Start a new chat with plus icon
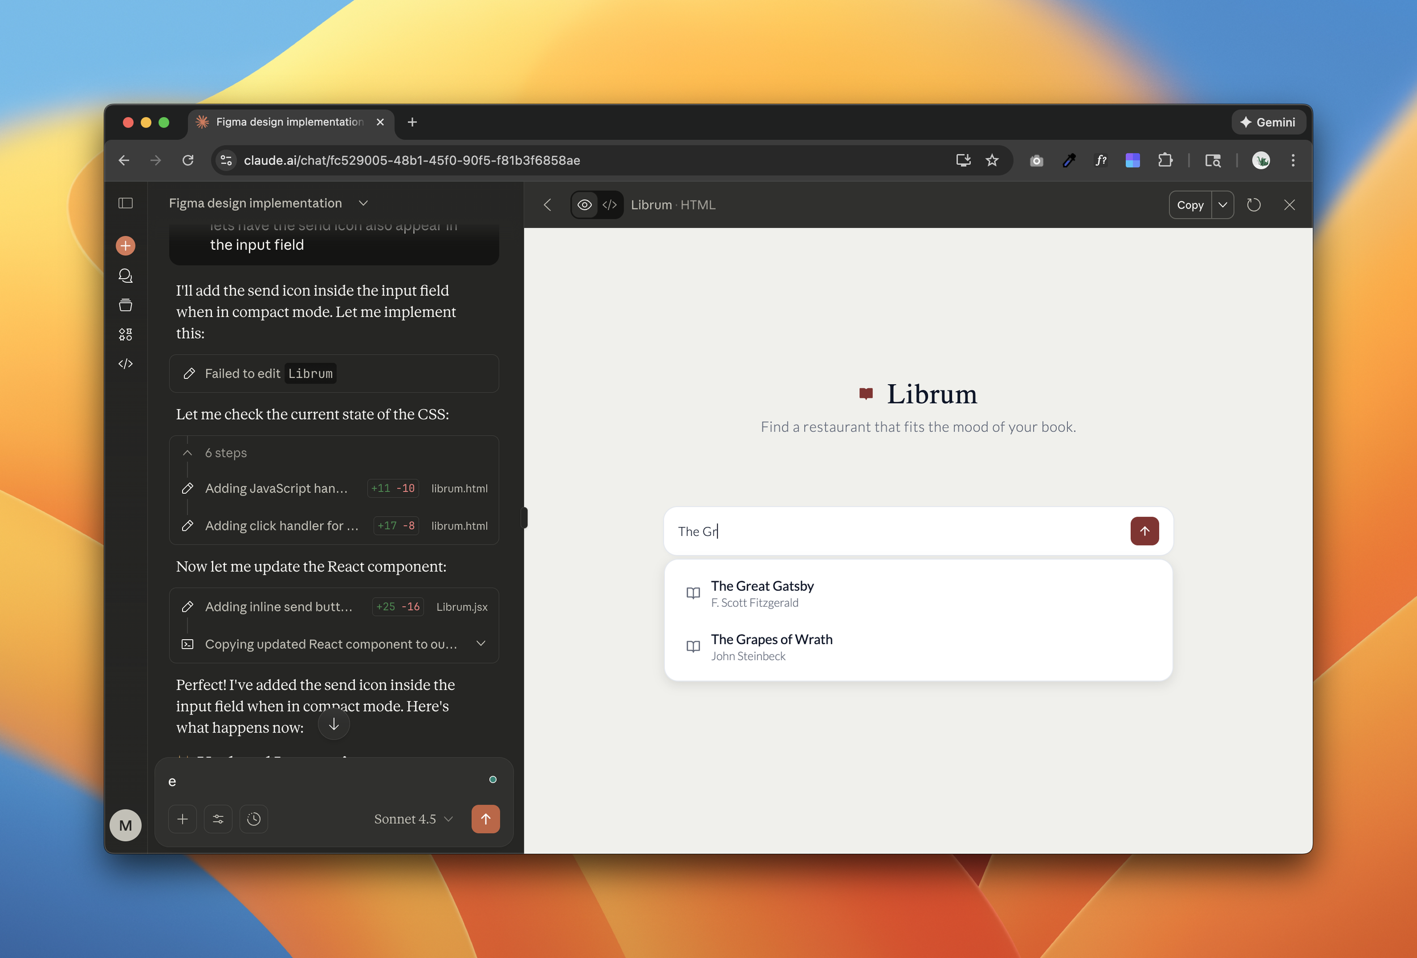Image resolution: width=1417 pixels, height=958 pixels. [x=126, y=246]
